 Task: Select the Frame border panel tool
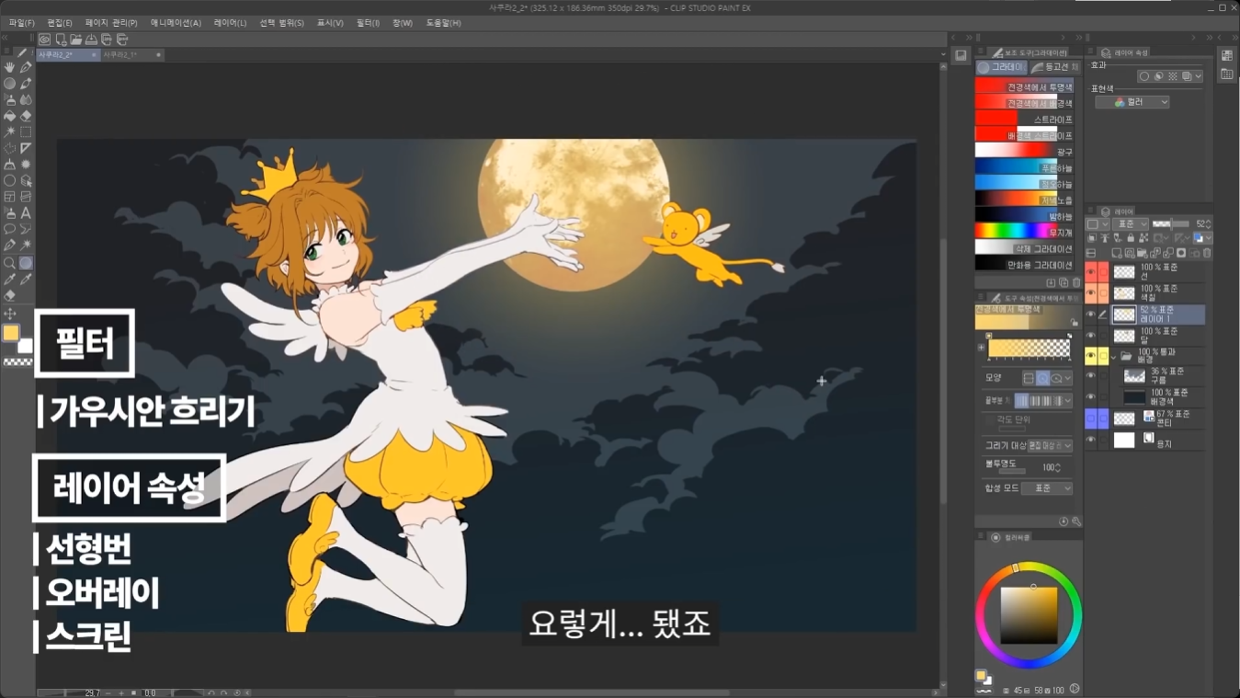click(9, 197)
